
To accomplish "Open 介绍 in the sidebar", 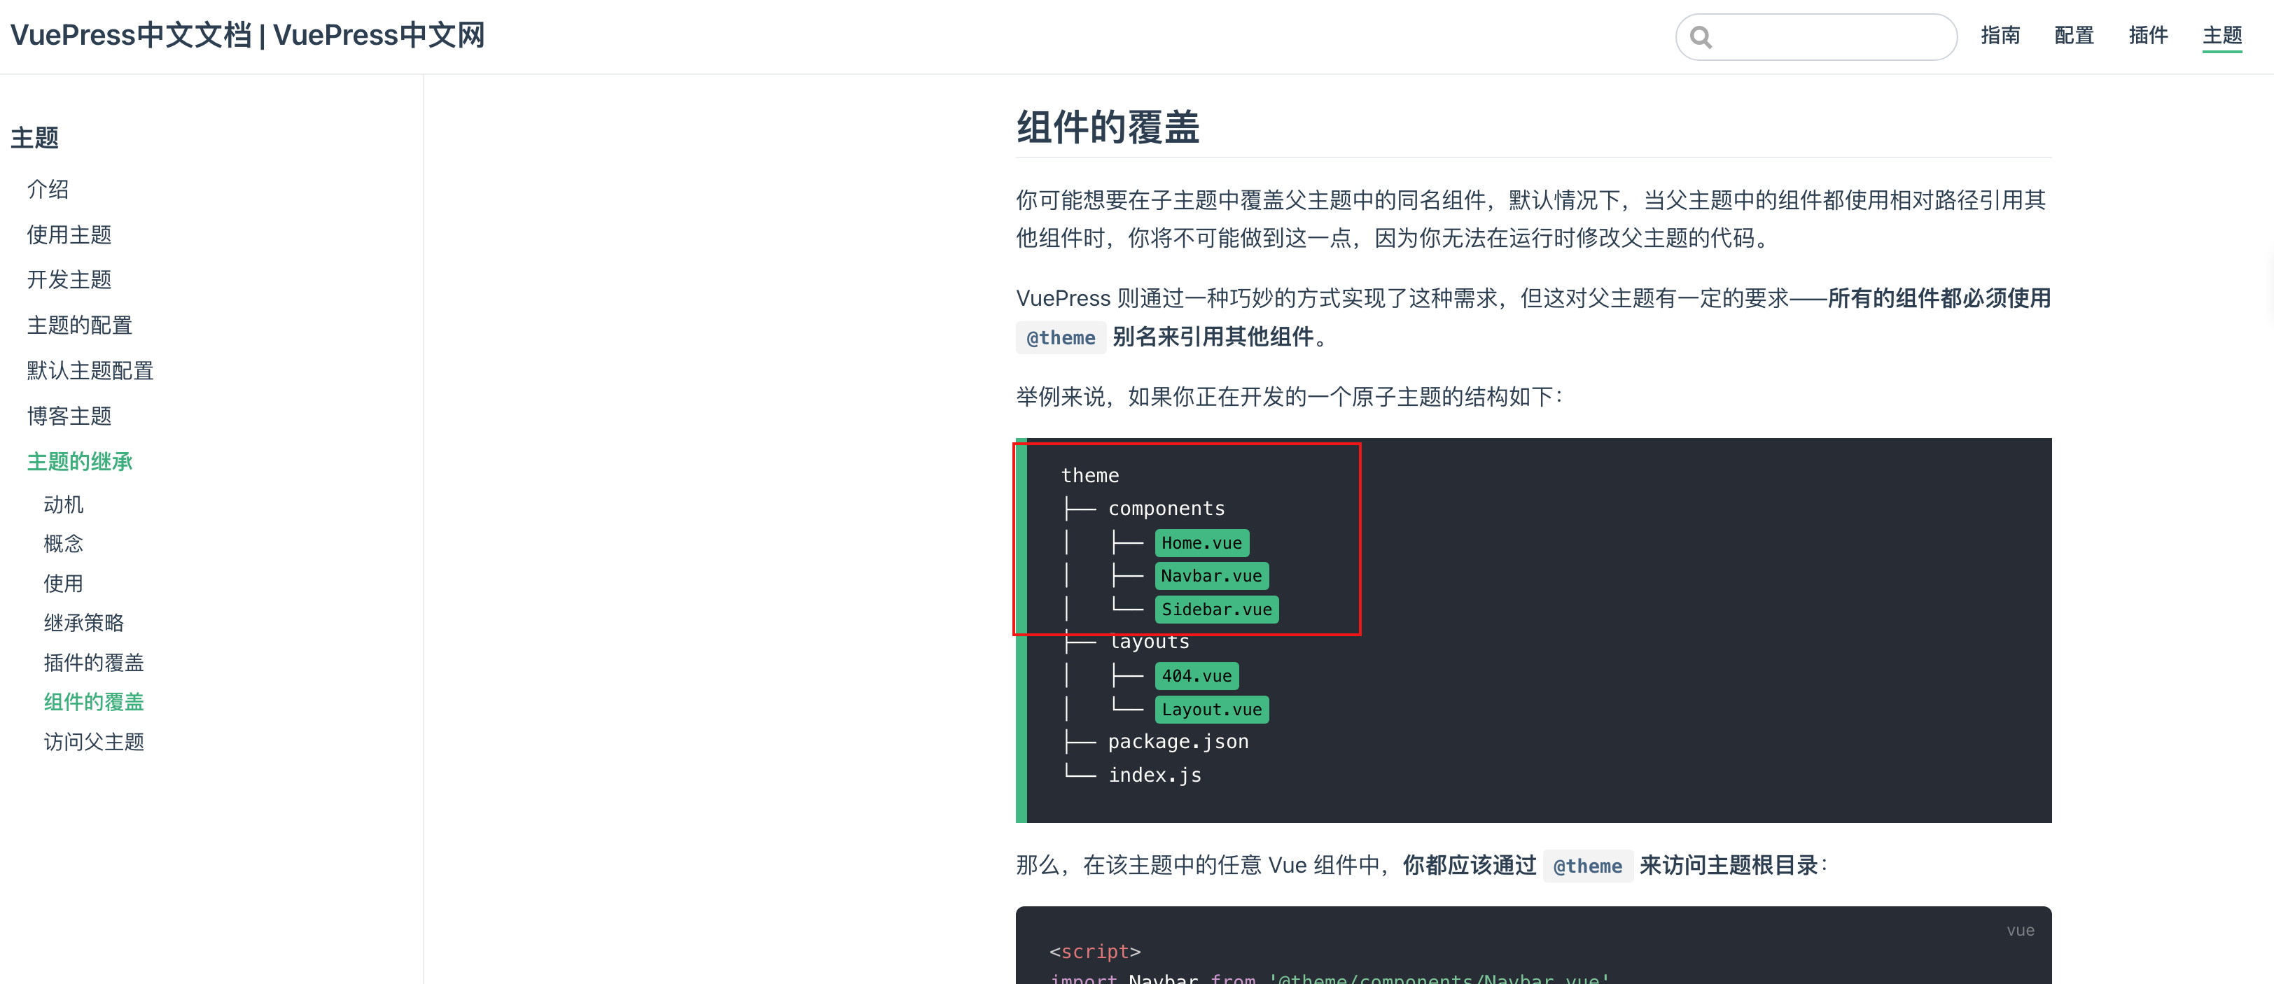I will 48,189.
